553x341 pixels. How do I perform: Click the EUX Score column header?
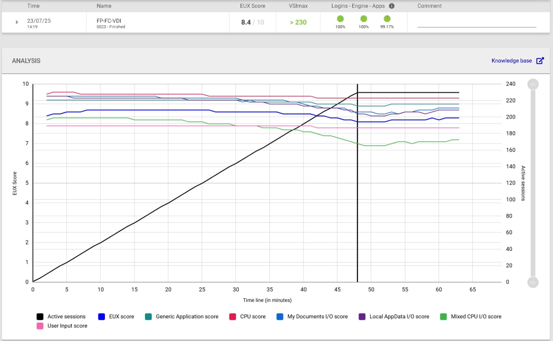click(x=253, y=6)
